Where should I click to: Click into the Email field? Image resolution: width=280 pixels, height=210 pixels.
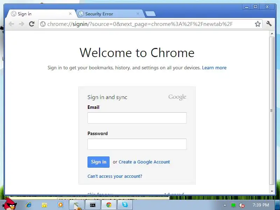tap(137, 118)
